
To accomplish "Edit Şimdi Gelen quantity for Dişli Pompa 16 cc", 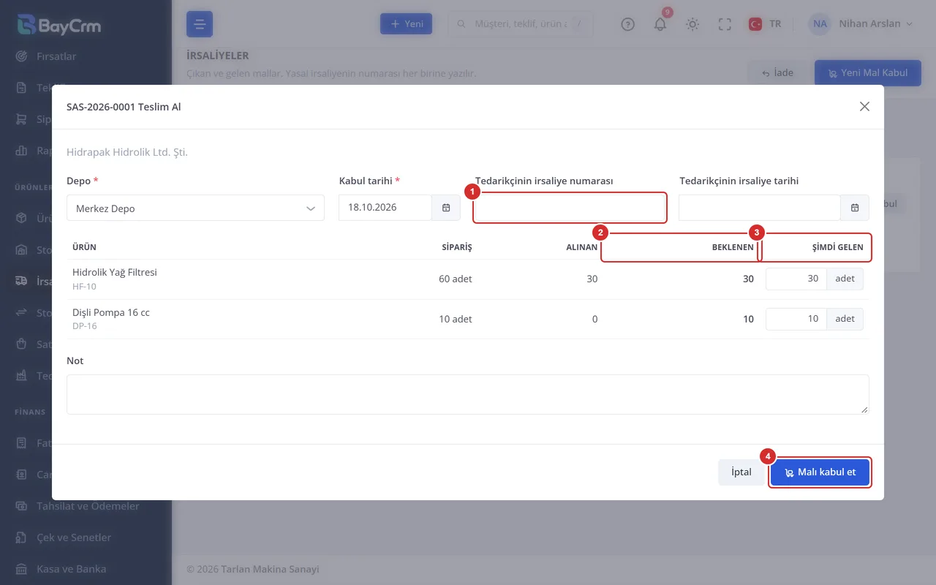I will (x=796, y=319).
